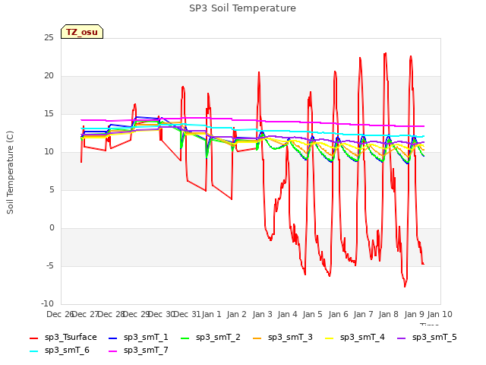Click the y-axis tick label 25

click(x=49, y=38)
